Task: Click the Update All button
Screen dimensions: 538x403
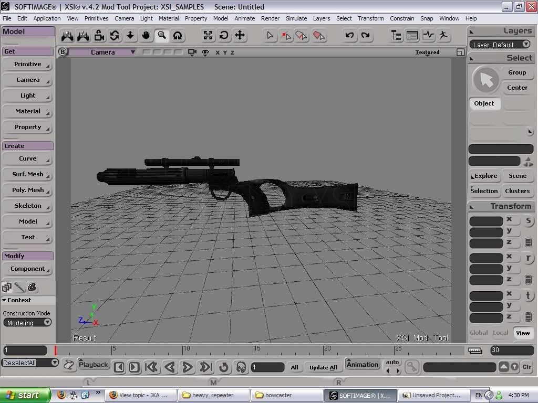Action: click(323, 368)
